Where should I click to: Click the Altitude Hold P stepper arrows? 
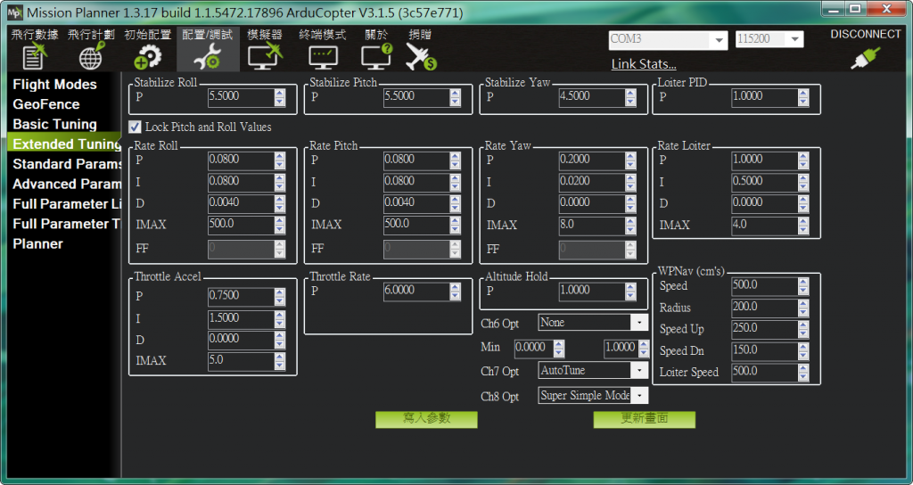pyautogui.click(x=630, y=292)
